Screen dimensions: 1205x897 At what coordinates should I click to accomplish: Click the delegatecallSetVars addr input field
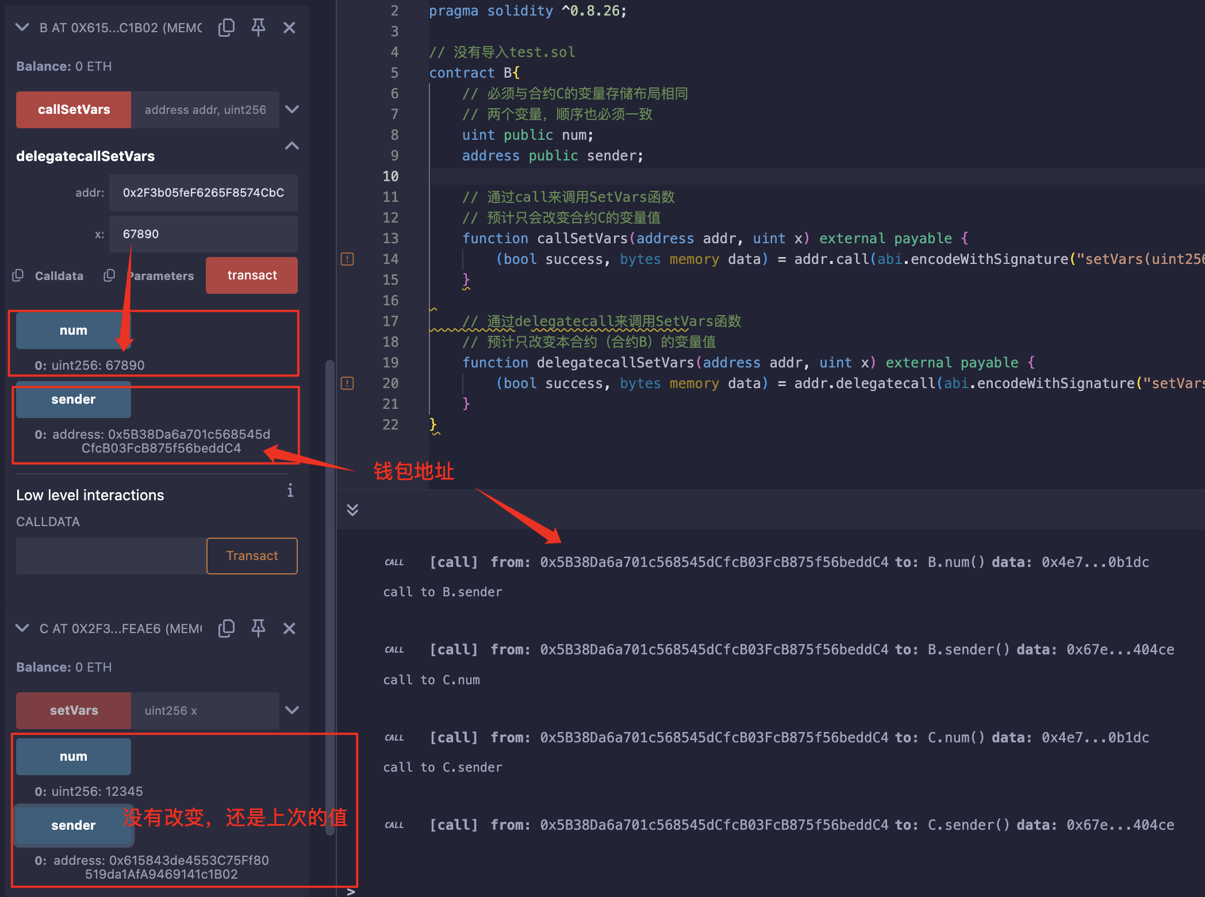click(x=204, y=193)
